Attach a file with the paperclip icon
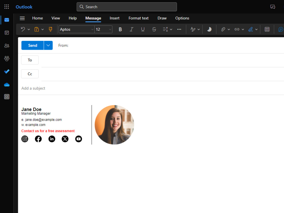The height and width of the screenshot is (213, 284). tap(223, 29)
